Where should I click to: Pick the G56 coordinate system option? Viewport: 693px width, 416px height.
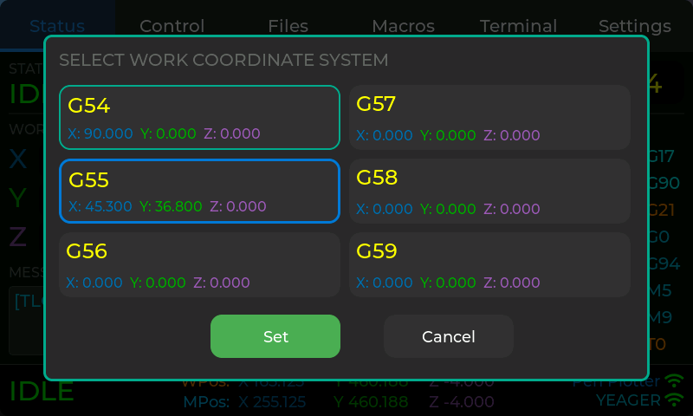click(199, 265)
